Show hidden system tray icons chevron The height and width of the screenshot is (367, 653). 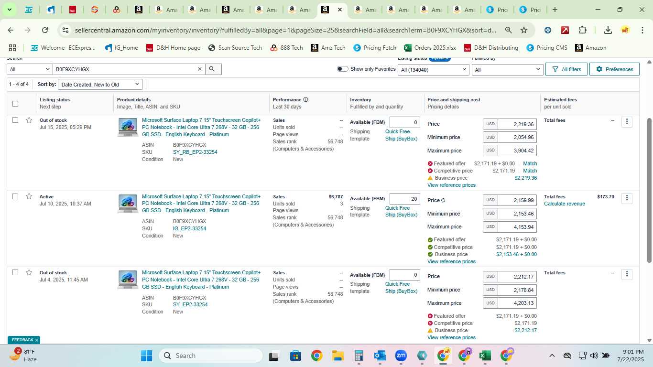(552, 356)
